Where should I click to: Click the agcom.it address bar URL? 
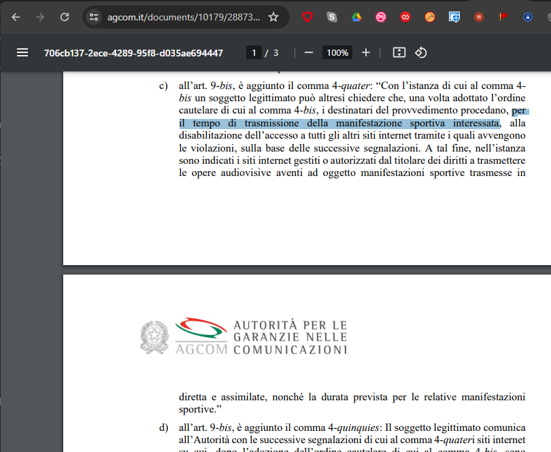tap(184, 17)
